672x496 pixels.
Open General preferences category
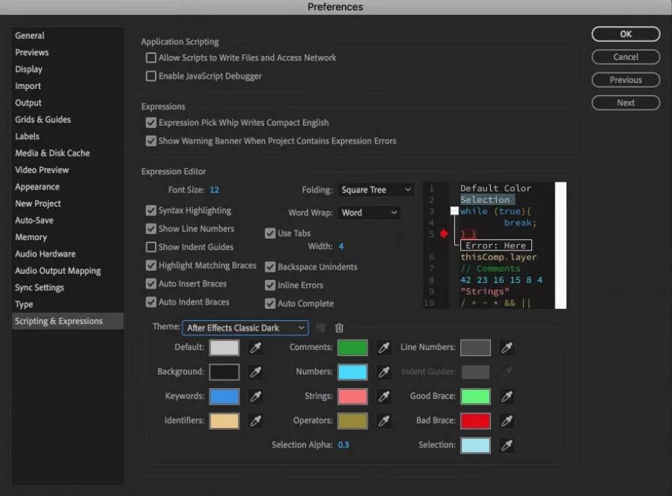point(30,36)
